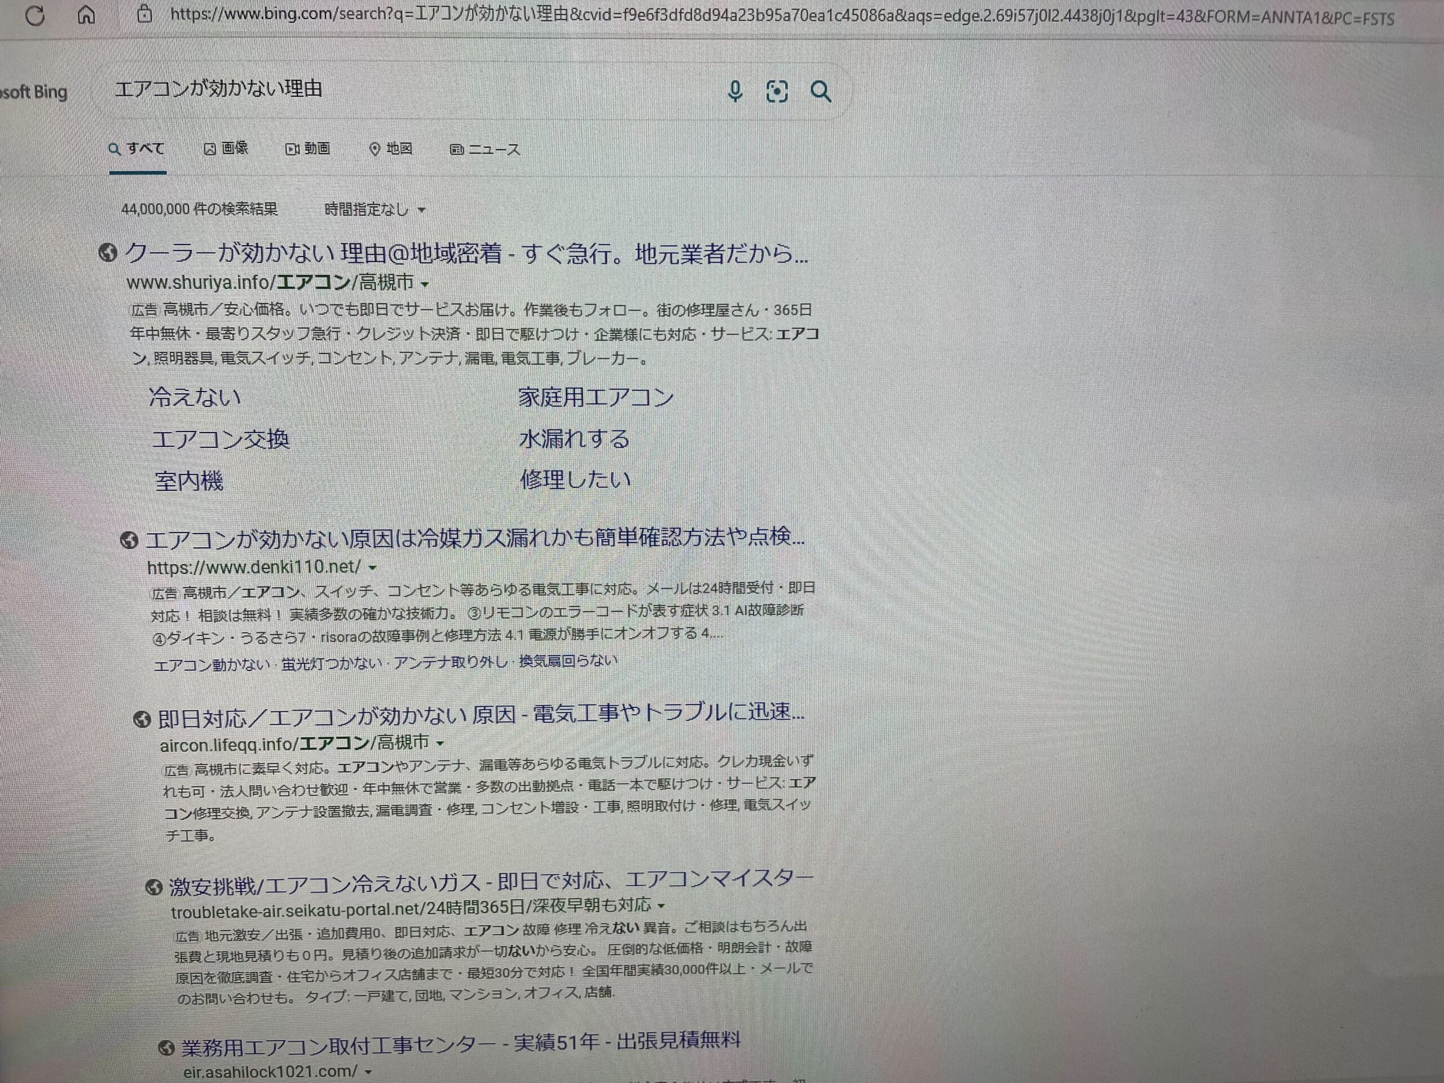1444x1083 pixels.
Task: Click the https://www.denki110.net/ URL
Action: 254,567
